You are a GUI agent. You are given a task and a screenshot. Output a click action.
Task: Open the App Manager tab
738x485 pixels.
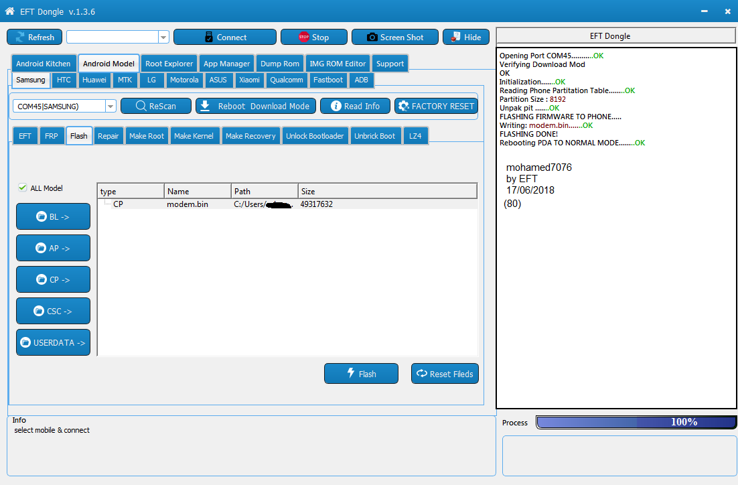[x=226, y=64]
